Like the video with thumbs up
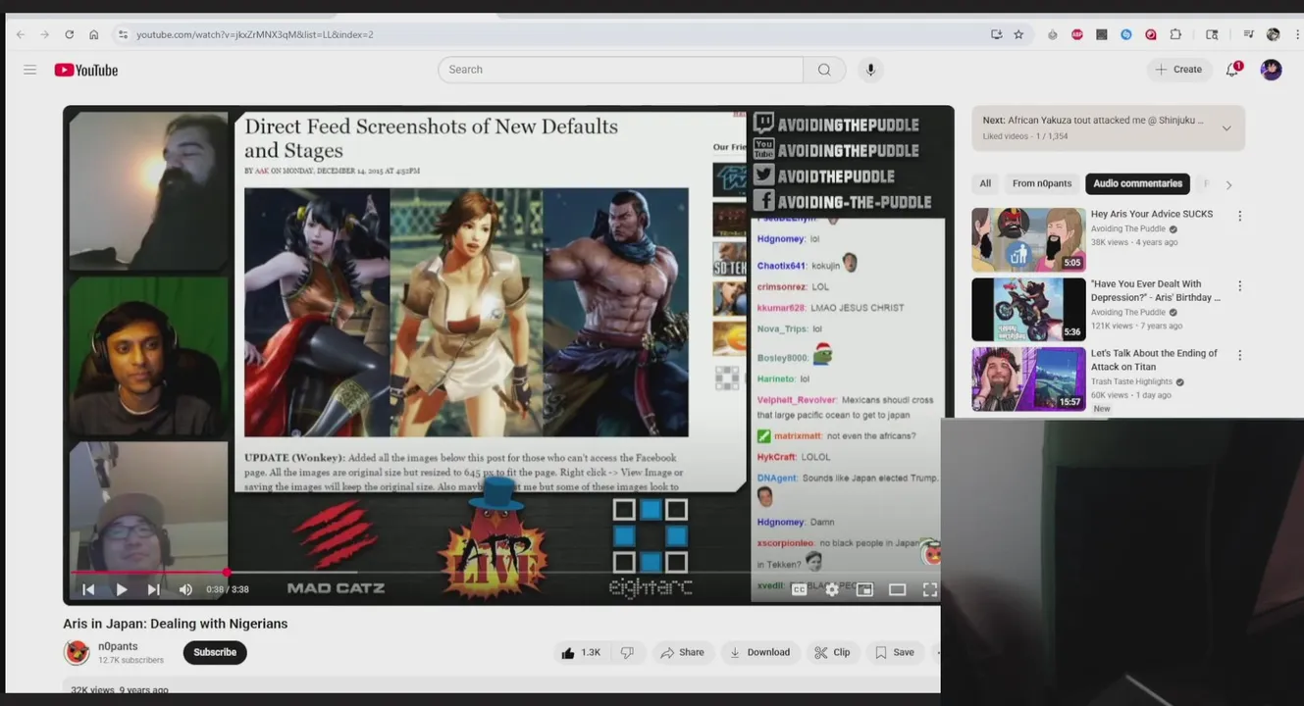Viewport: 1304px width, 706px height. click(x=579, y=652)
